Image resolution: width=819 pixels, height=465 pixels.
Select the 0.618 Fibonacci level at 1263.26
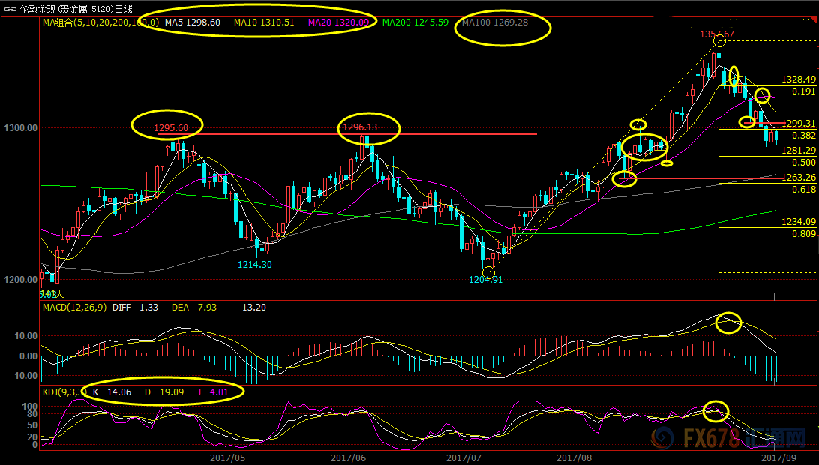(803, 190)
